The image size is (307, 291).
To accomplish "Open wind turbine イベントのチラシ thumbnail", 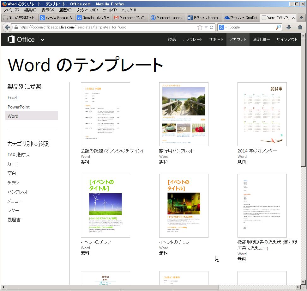I will tap(105, 206).
